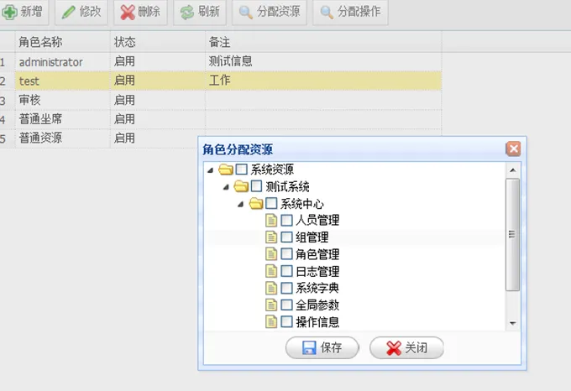
Task: Select the 系统字典 checkbox
Action: tap(286, 288)
